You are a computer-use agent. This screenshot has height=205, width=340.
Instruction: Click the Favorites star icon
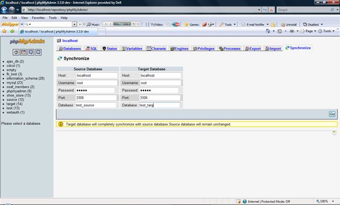click(x=4, y=31)
